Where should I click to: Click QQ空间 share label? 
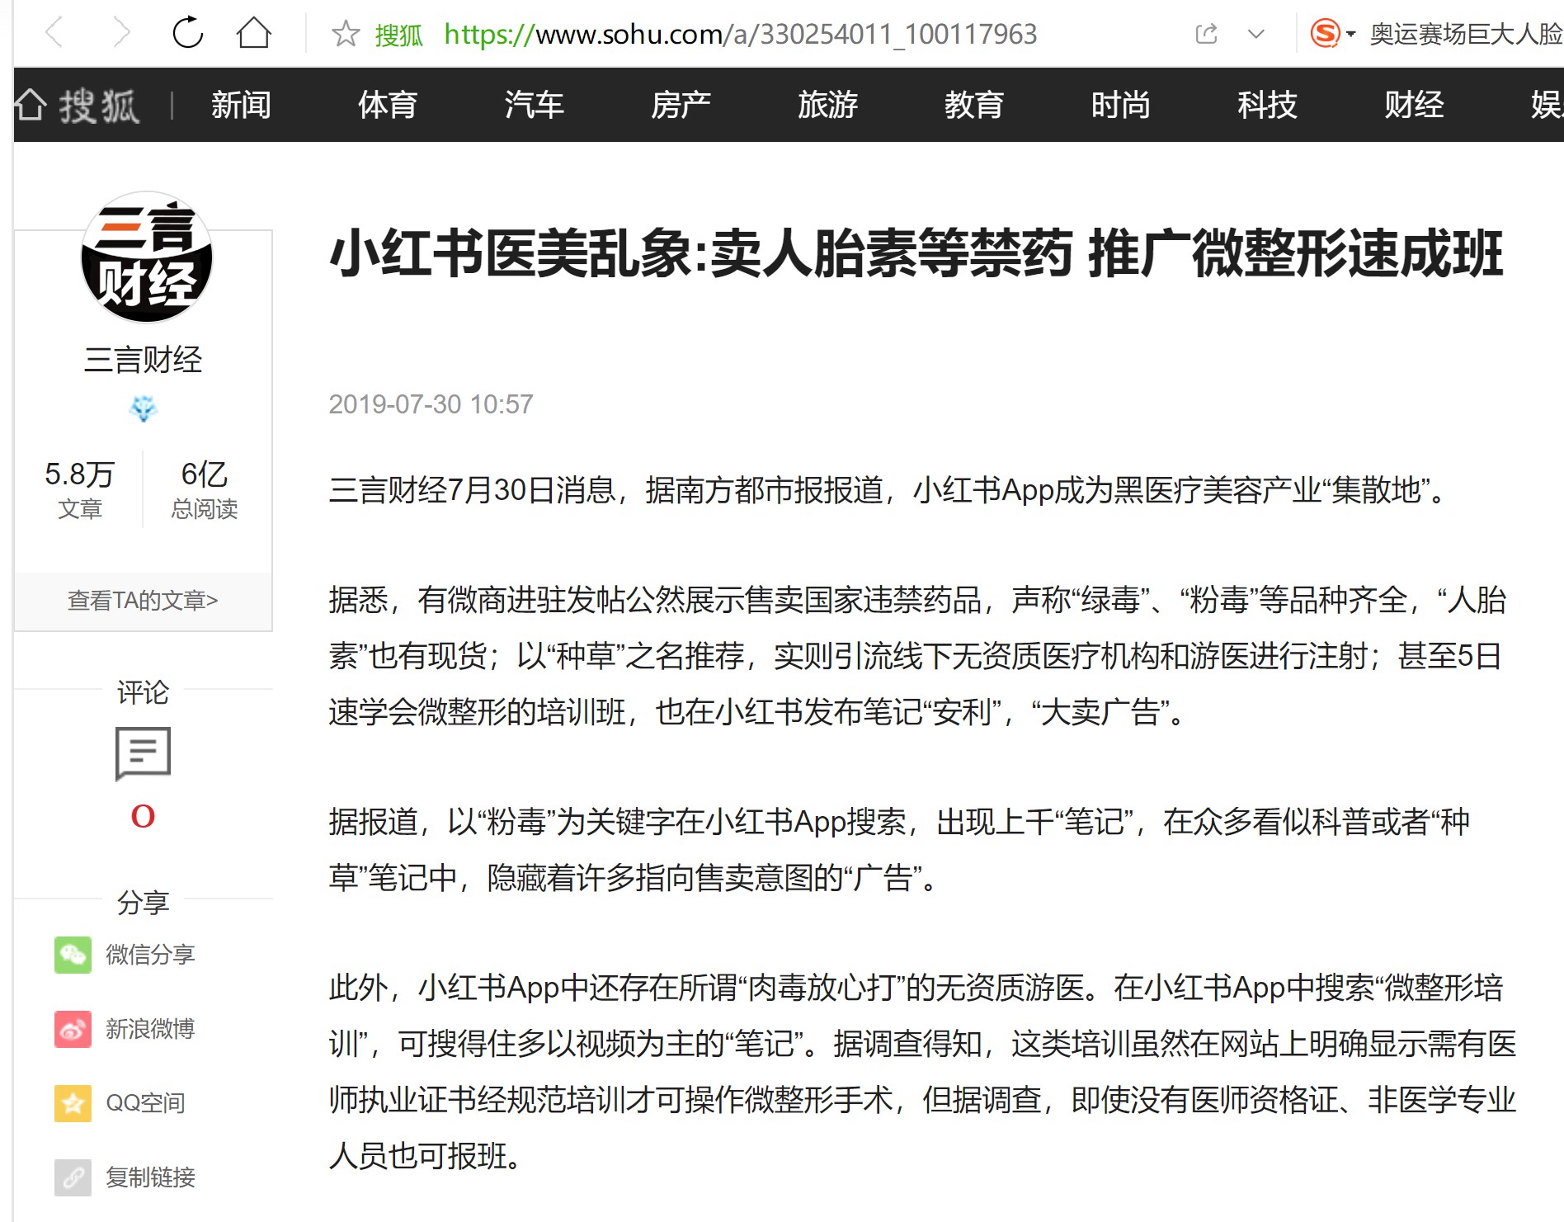point(145,1103)
